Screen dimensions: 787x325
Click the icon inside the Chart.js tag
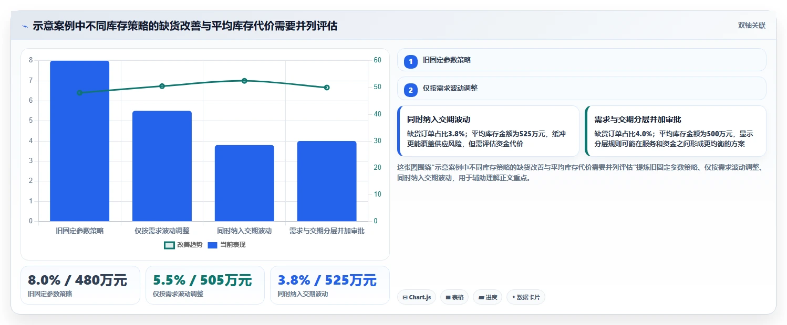coord(405,298)
